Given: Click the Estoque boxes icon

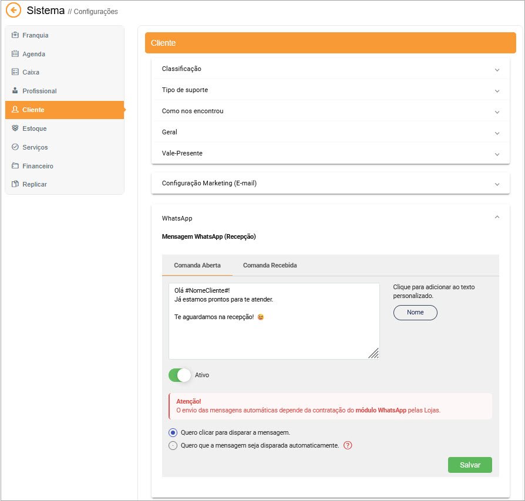Looking at the screenshot, I should pyautogui.click(x=15, y=128).
